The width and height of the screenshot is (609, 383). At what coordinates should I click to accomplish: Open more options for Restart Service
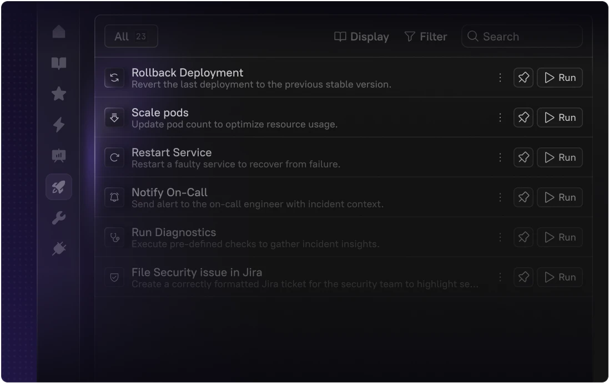click(500, 157)
